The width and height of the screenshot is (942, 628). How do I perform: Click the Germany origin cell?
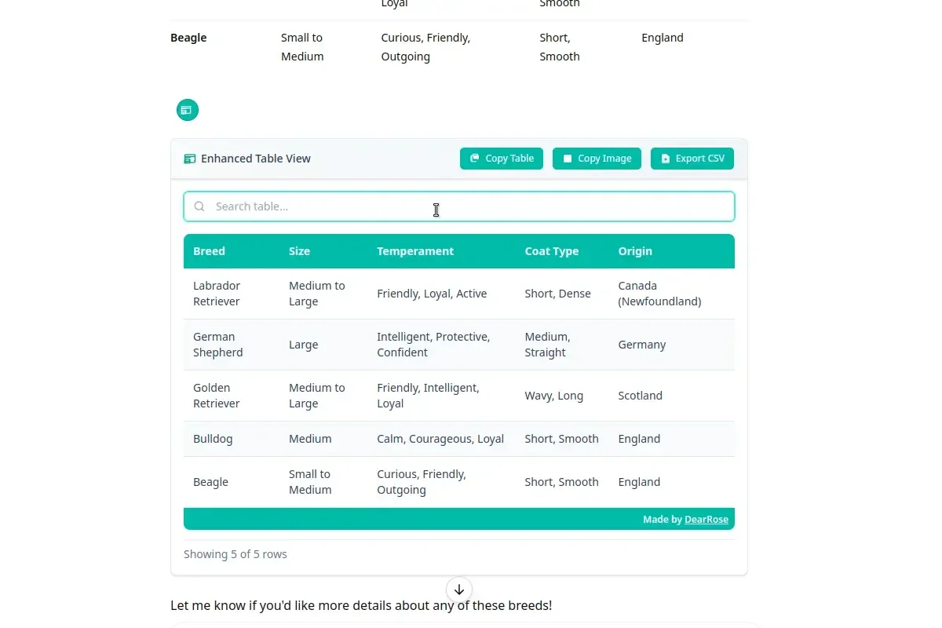641,345
